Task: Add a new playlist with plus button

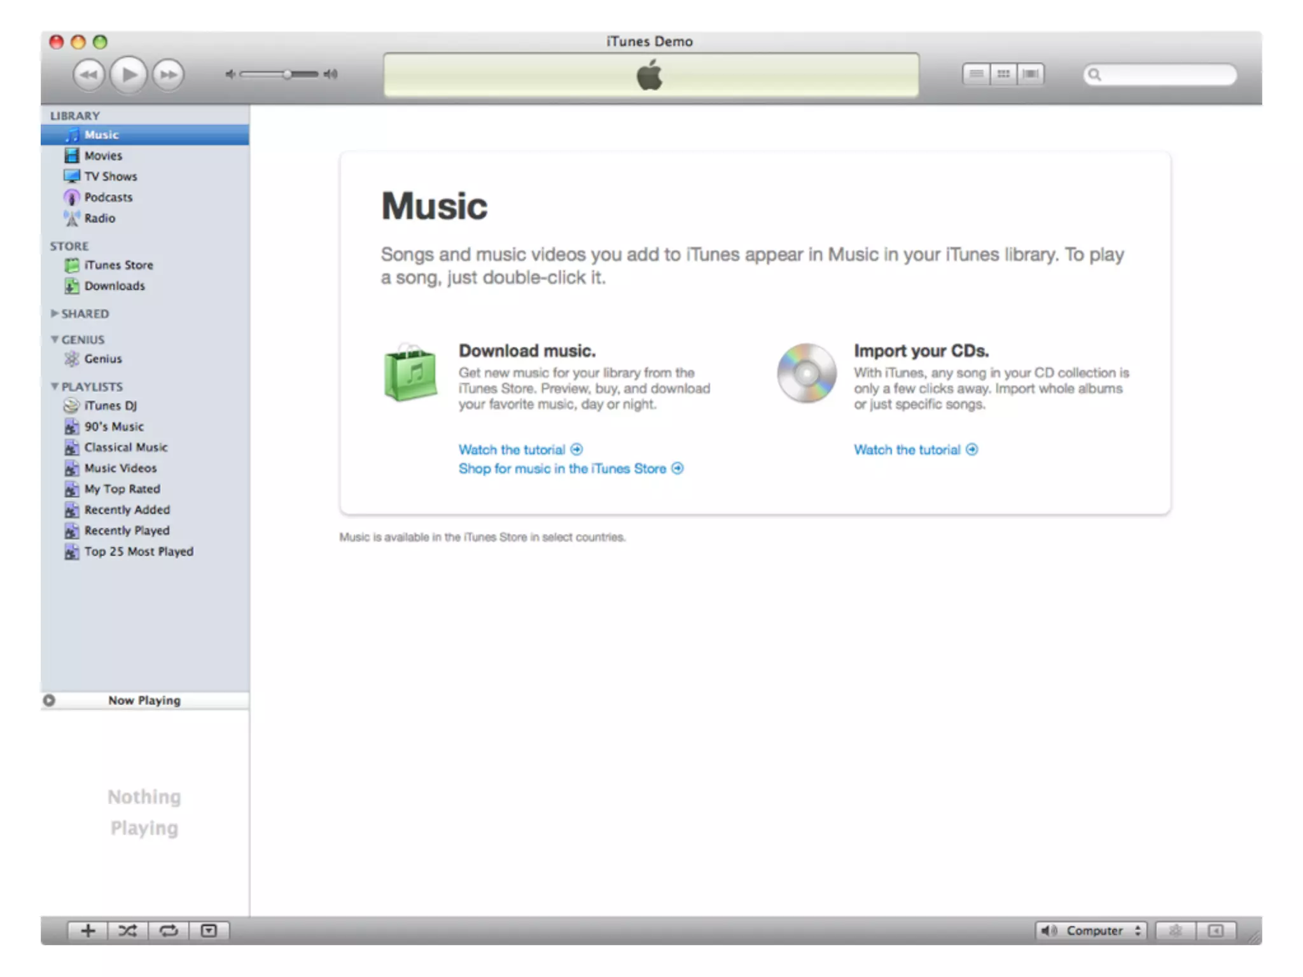Action: tap(88, 931)
